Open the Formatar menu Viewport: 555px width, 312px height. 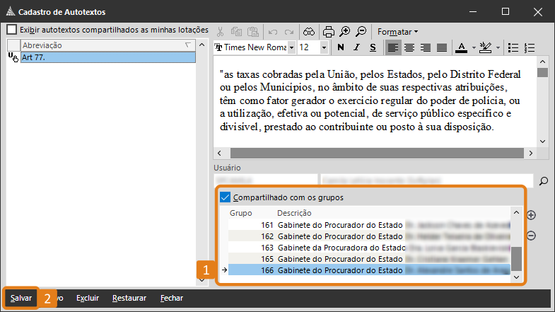pos(397,31)
